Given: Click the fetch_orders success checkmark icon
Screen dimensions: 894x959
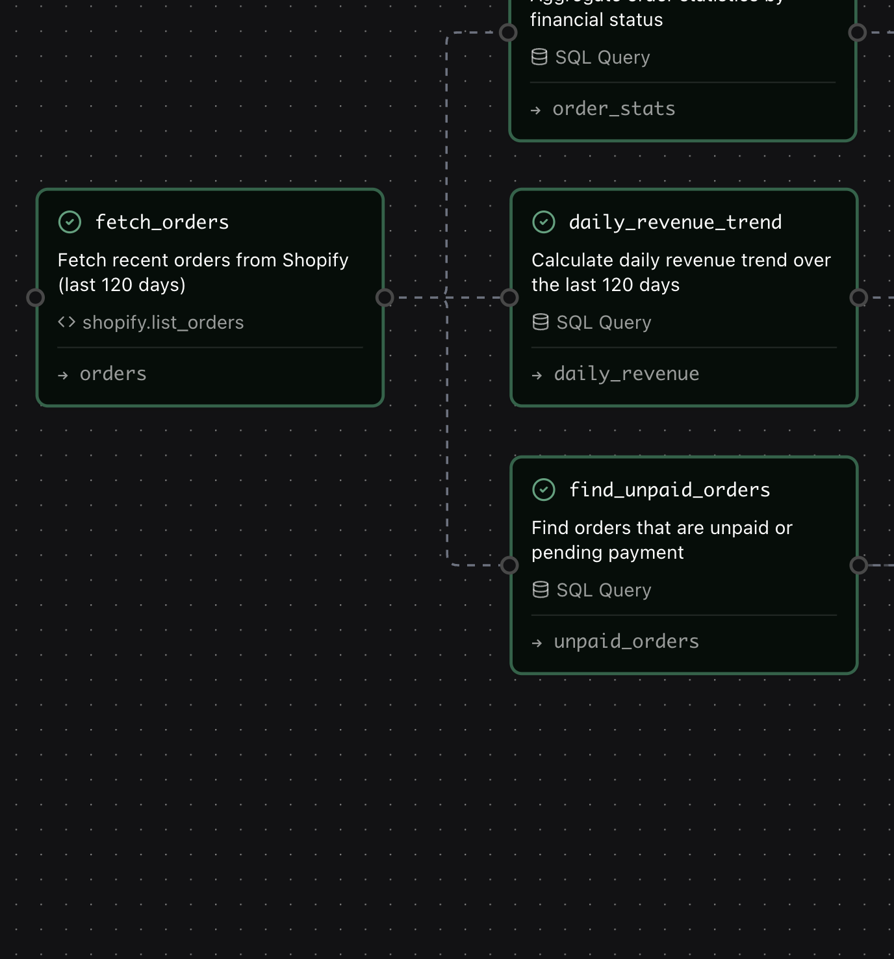Looking at the screenshot, I should (x=70, y=222).
